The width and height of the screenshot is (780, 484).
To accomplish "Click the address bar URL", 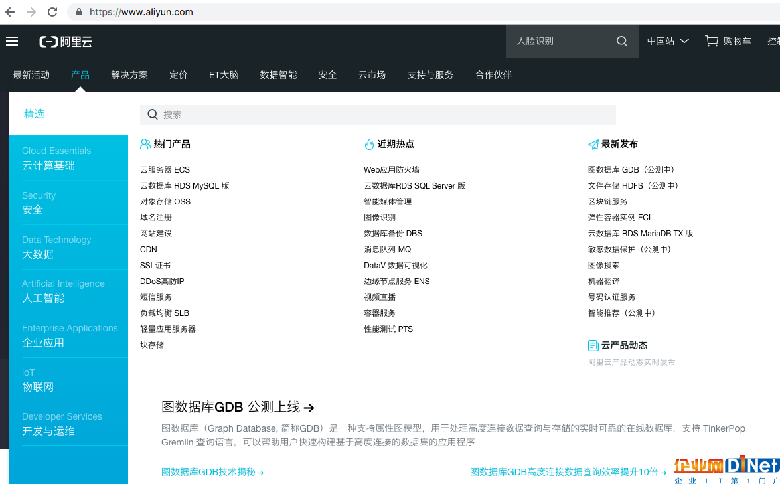I will pos(141,12).
